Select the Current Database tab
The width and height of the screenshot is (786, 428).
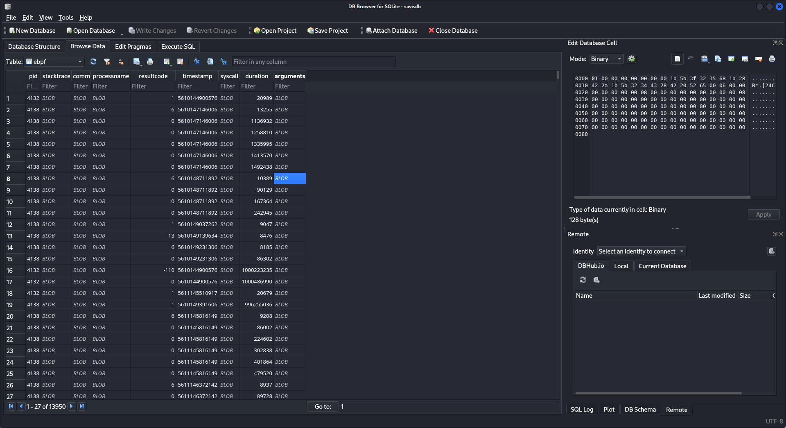(x=662, y=266)
